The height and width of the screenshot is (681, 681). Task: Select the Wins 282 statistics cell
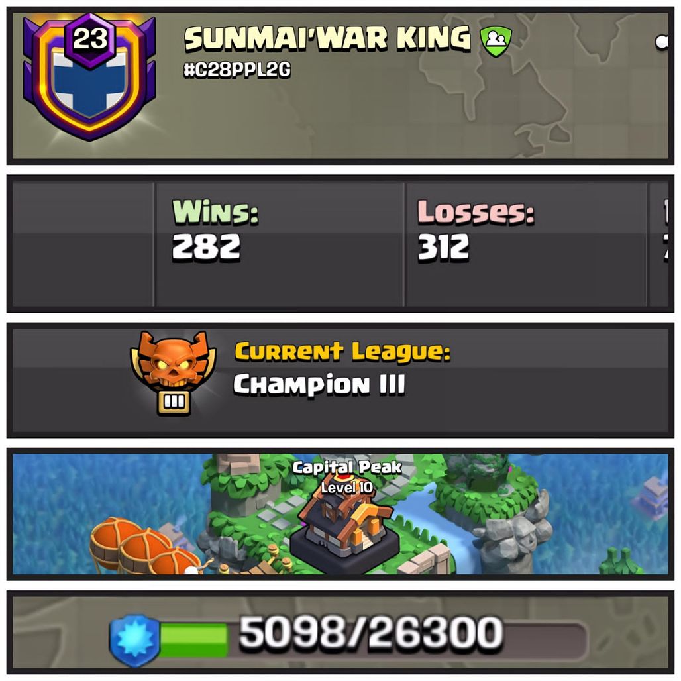pyautogui.click(x=280, y=244)
